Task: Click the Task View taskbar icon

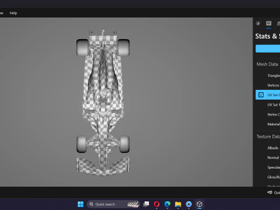Action: tap(146, 204)
